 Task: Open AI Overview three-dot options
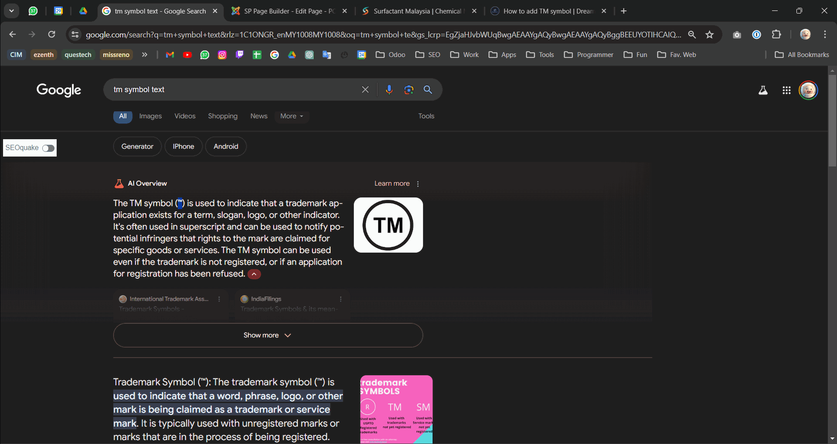click(x=418, y=184)
